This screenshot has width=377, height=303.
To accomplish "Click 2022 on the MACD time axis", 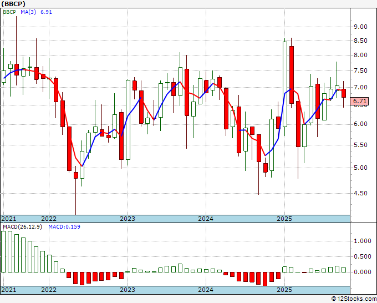I will 49,290.
